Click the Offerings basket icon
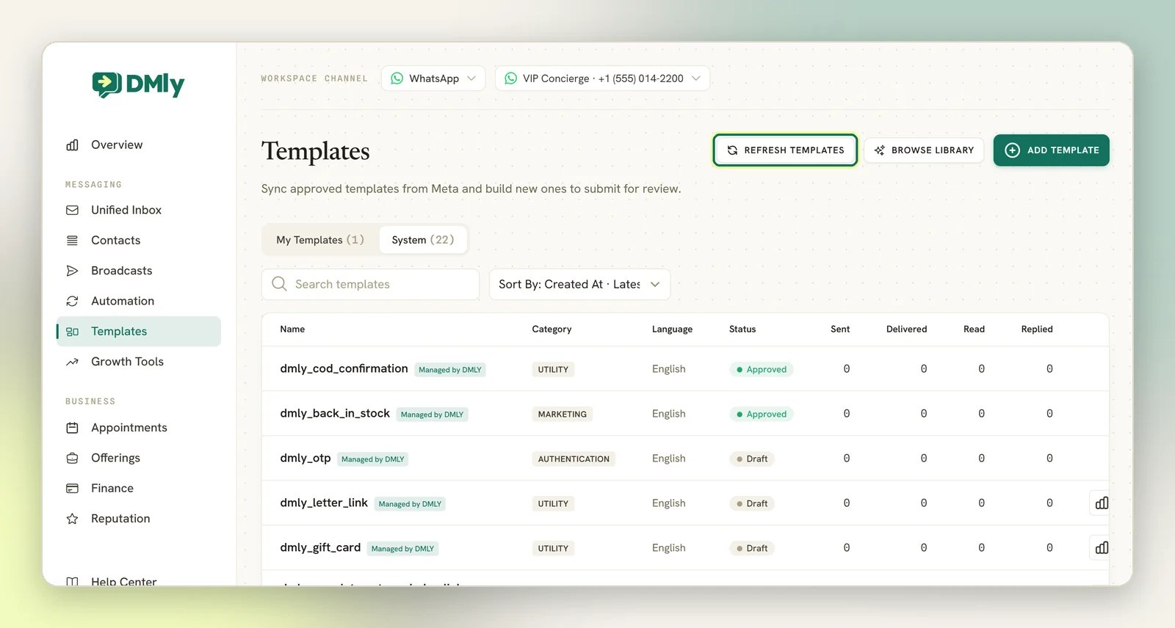Image resolution: width=1175 pixels, height=628 pixels. coord(72,459)
